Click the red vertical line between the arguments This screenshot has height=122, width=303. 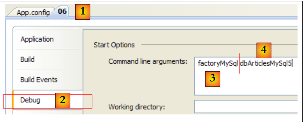(x=240, y=64)
